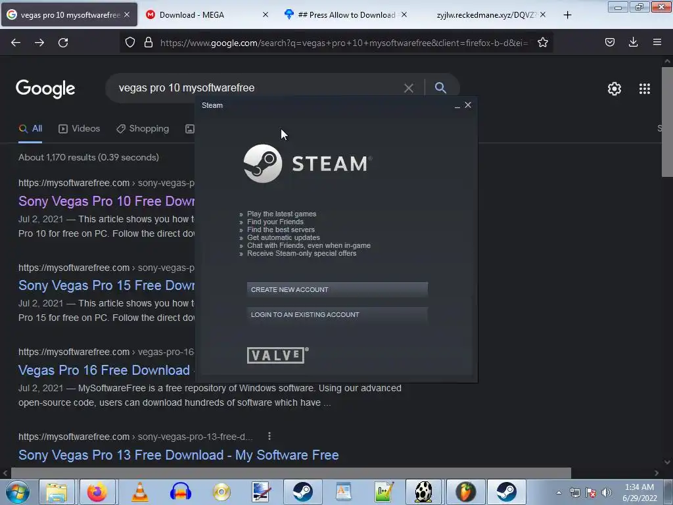Image resolution: width=673 pixels, height=505 pixels.
Task: Open the Sony Vegas Pro 13 Free Download result
Action: [x=179, y=455]
